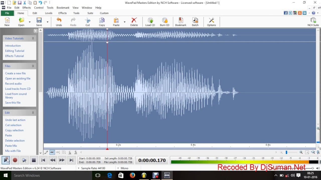This screenshot has height=180, width=321.
Task: Share on Twitter icon in ribbon
Action: click(290, 13)
